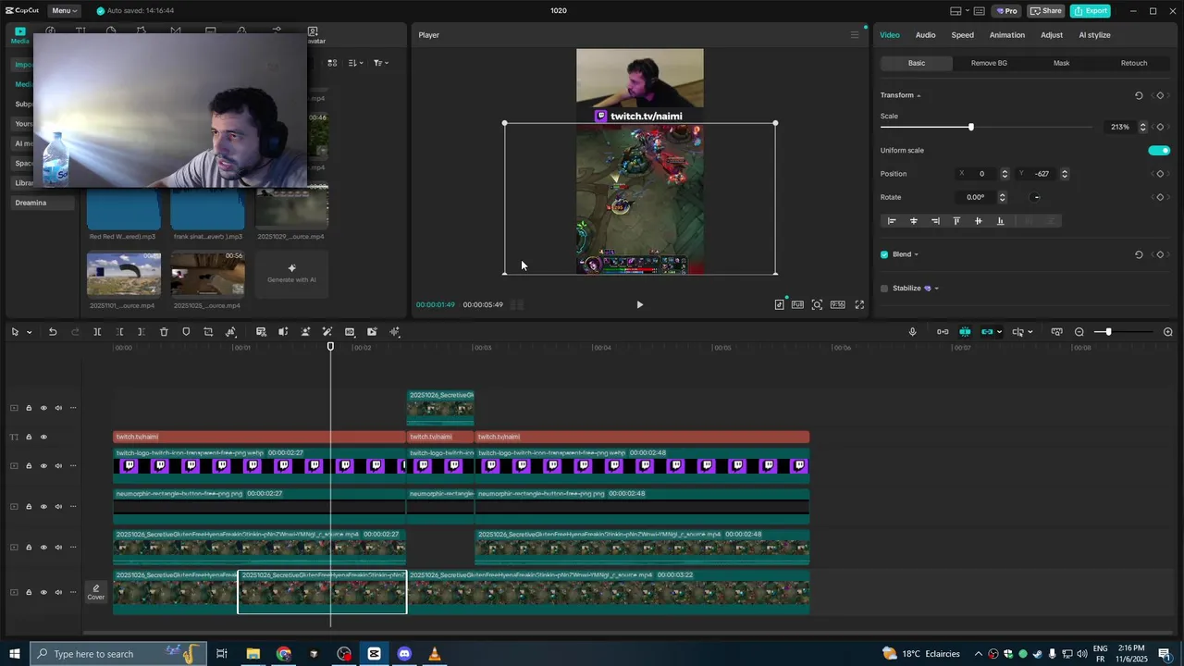Image resolution: width=1184 pixels, height=666 pixels.
Task: Click the Mirror flip icon
Action: [x=230, y=332]
